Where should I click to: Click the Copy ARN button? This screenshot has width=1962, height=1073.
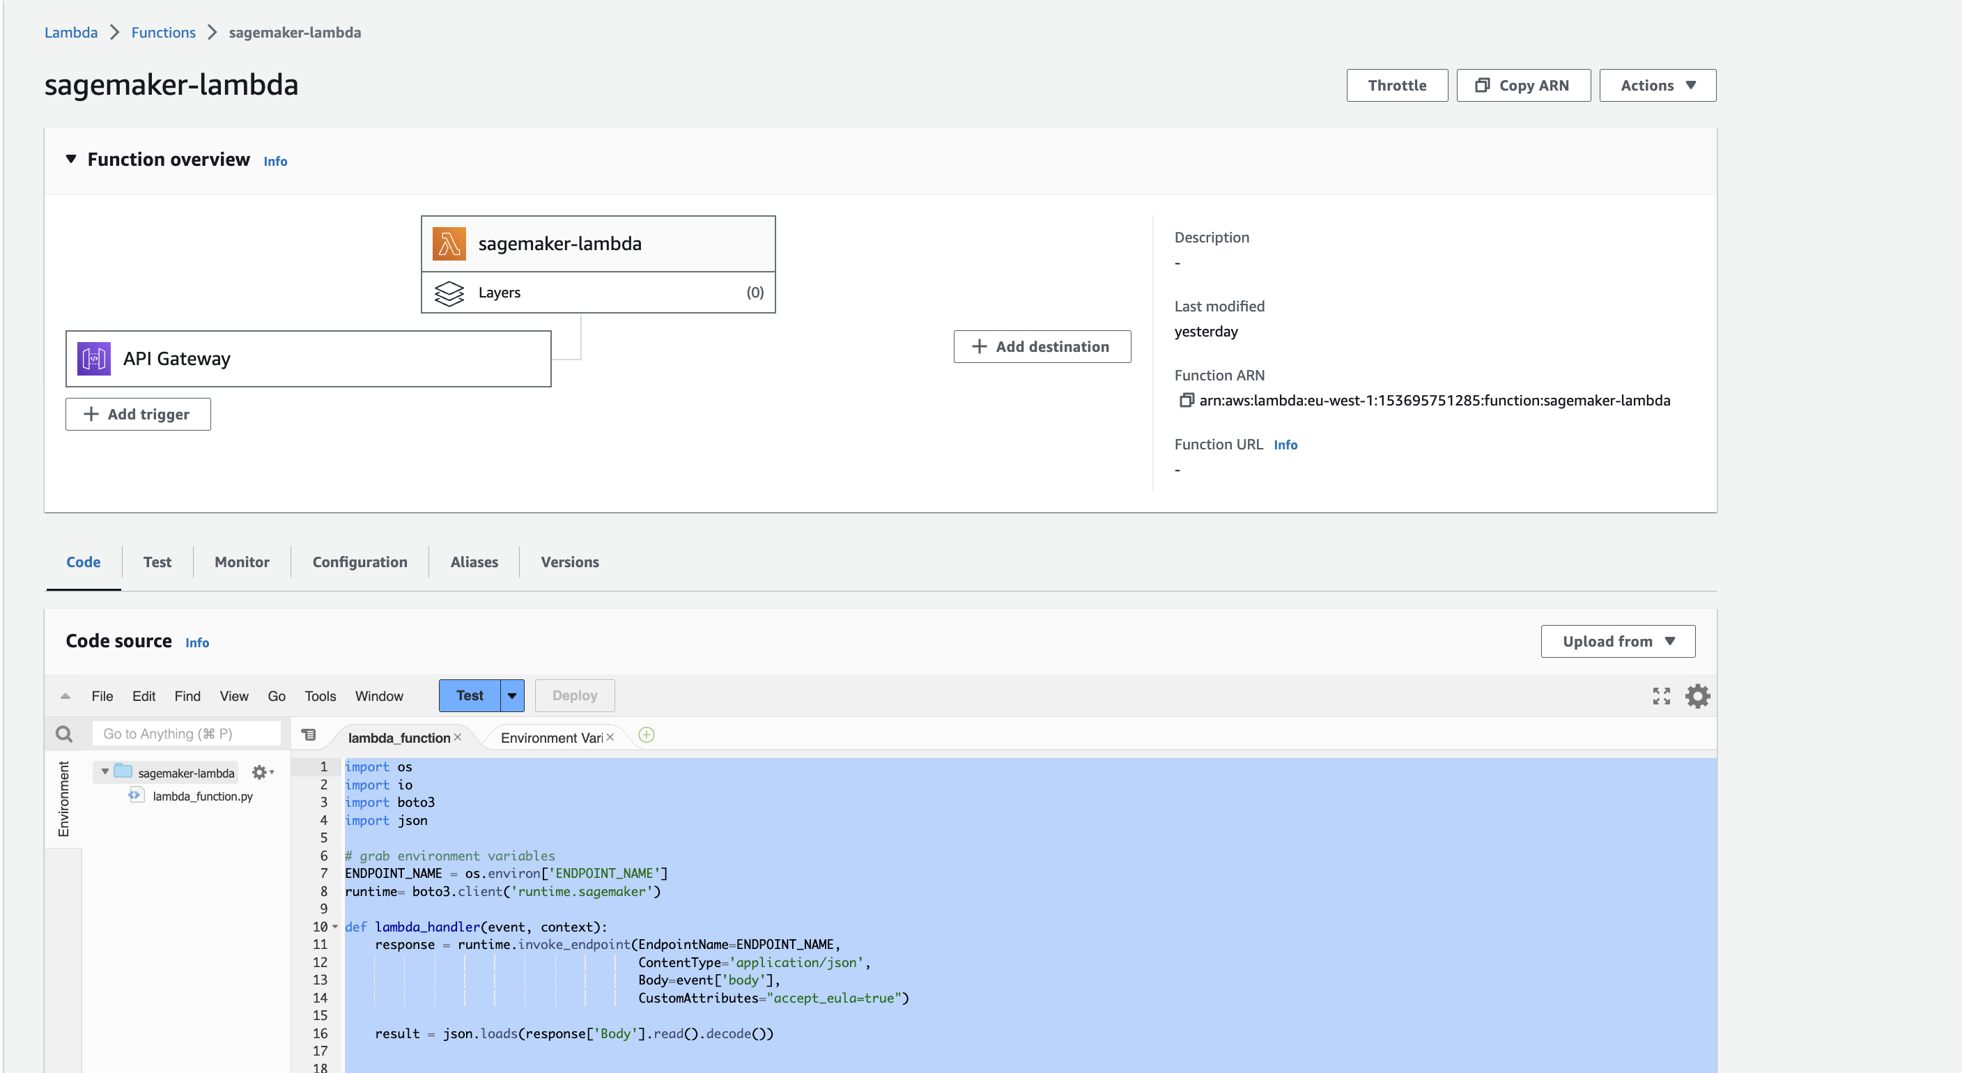tap(1523, 85)
